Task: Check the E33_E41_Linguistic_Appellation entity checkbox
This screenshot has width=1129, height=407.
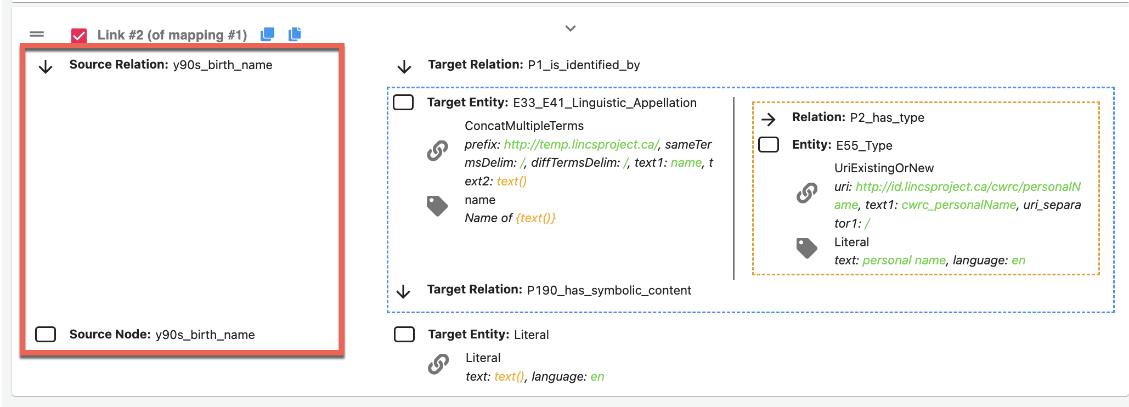Action: tap(403, 103)
